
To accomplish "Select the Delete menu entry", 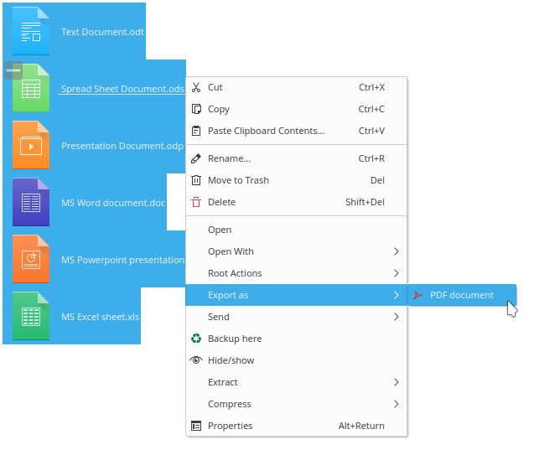I will [296, 202].
